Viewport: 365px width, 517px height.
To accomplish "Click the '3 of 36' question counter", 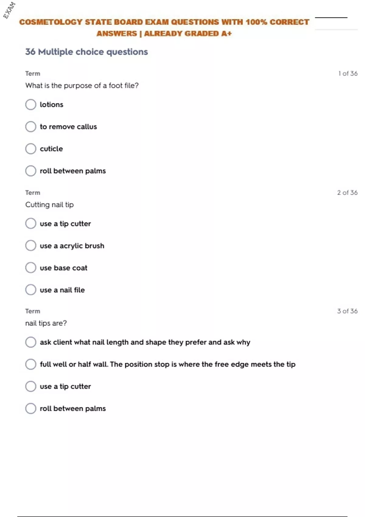I will (x=347, y=311).
